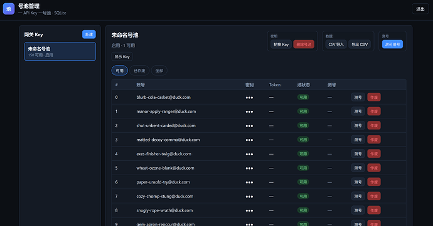Click 可用 status badge of blurb-cola-casket row
Viewport: 433px width, 226px height.
[303, 97]
